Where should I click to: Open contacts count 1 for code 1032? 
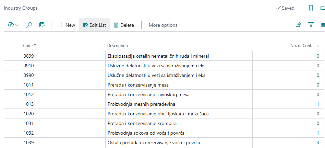coord(318,133)
